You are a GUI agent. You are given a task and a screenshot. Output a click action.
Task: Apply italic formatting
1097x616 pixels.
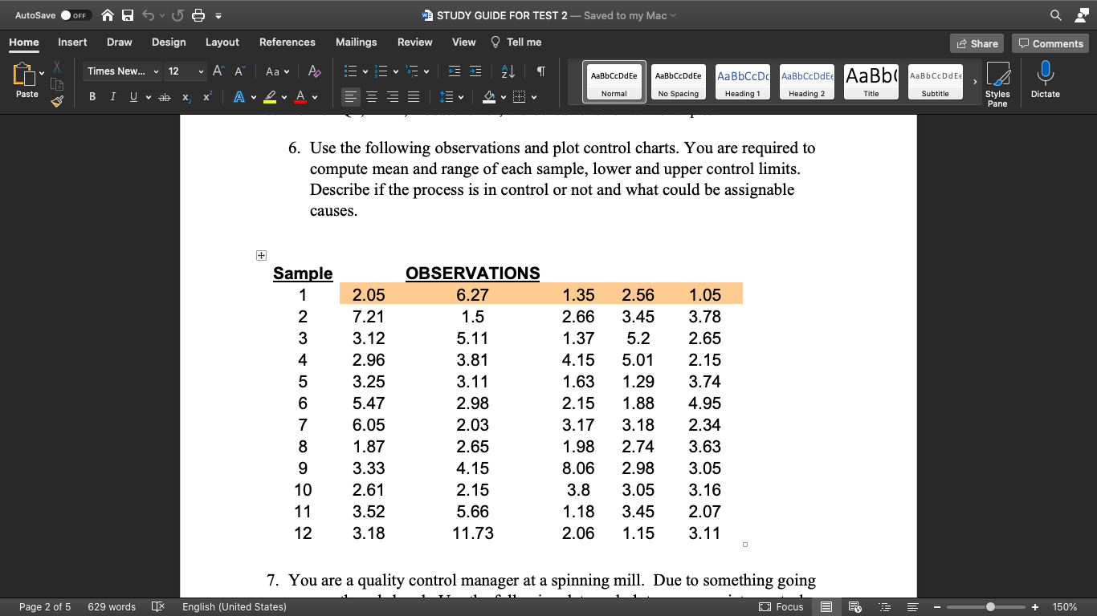[x=112, y=96]
